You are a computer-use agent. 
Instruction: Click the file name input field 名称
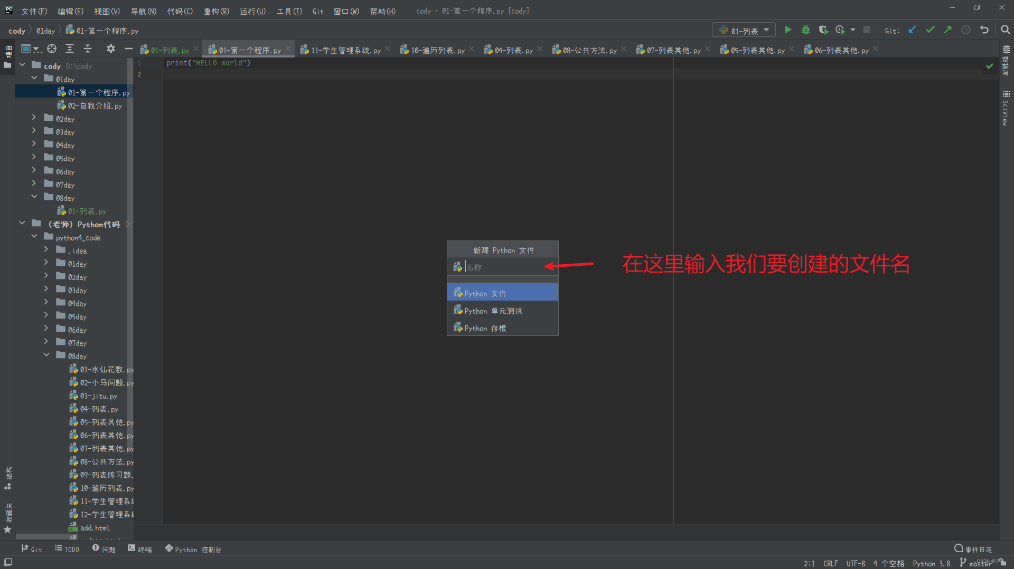pyautogui.click(x=503, y=267)
